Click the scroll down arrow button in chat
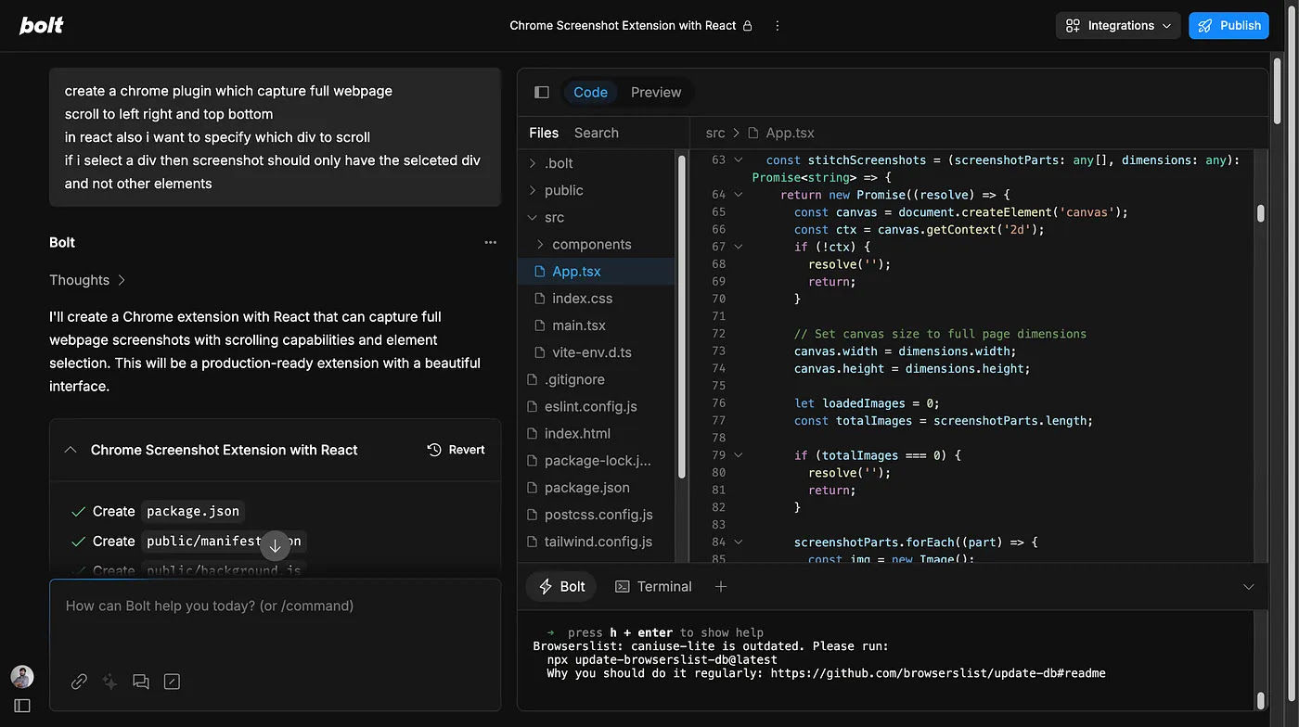 (x=275, y=546)
